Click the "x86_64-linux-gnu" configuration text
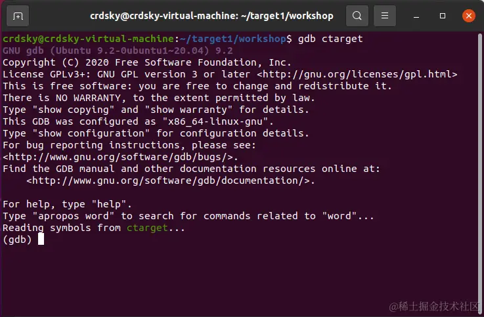Viewport: 484px width, 317px height. tap(215, 121)
